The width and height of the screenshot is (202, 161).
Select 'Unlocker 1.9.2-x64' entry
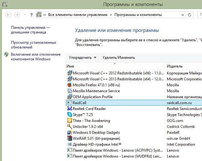coord(88,127)
